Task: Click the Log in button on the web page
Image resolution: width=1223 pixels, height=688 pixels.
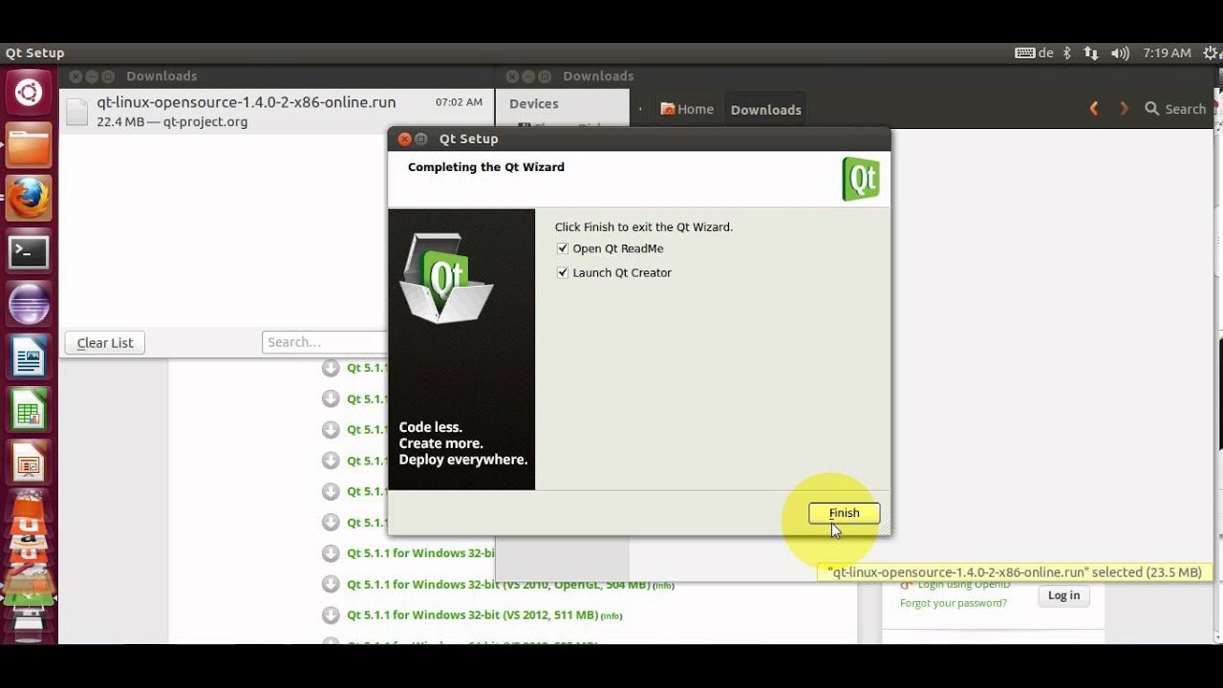Action: pyautogui.click(x=1063, y=595)
